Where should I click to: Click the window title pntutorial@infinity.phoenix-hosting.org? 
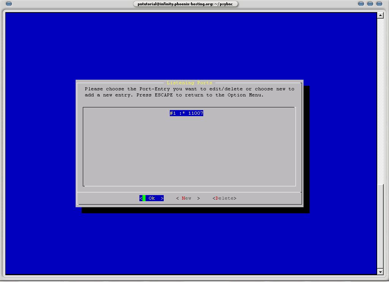185,4
